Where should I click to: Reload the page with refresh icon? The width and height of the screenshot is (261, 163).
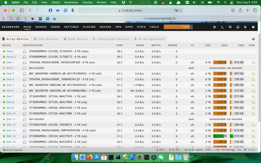point(180,10)
